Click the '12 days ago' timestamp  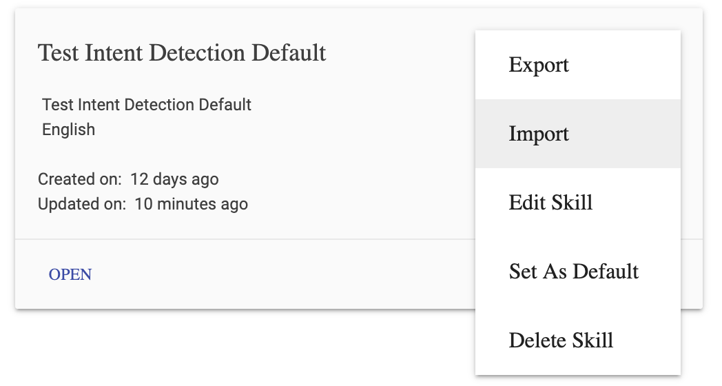point(174,180)
